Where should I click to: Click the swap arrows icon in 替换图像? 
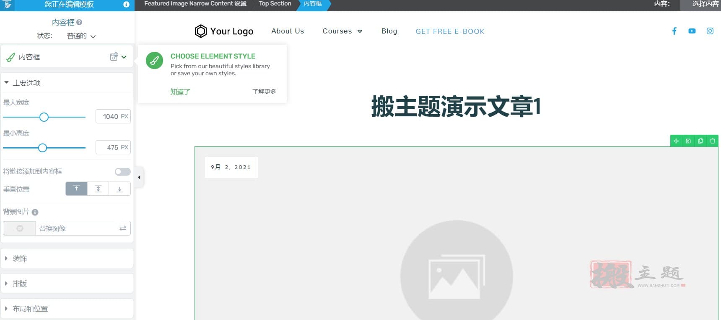(123, 228)
